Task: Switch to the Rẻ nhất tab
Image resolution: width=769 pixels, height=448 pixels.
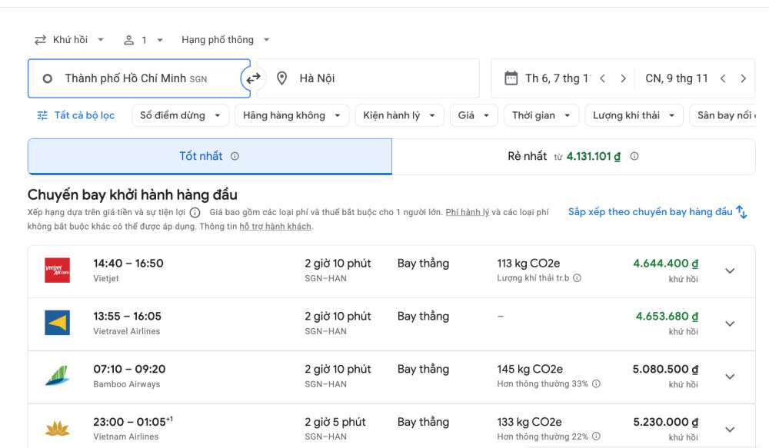Action: coord(573,156)
